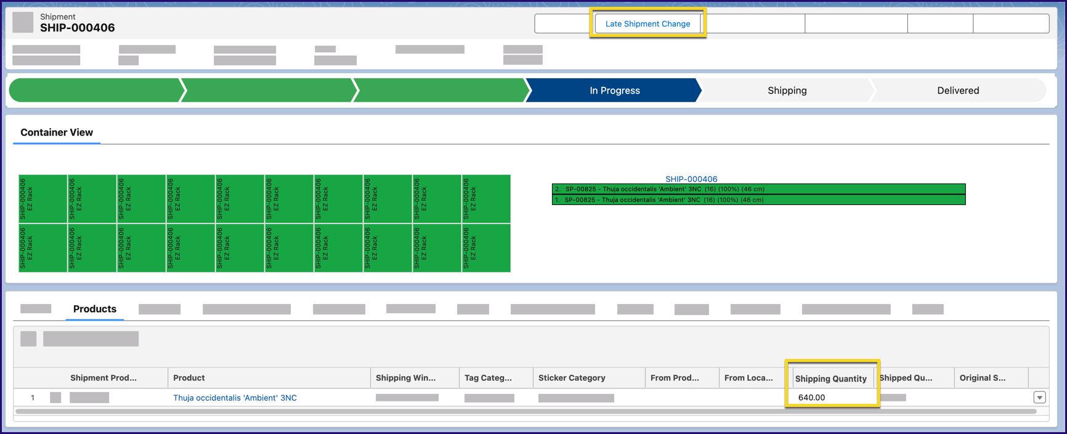Open the SHIP-000406 link above the container list
This screenshot has height=434, width=1067.
click(691, 179)
